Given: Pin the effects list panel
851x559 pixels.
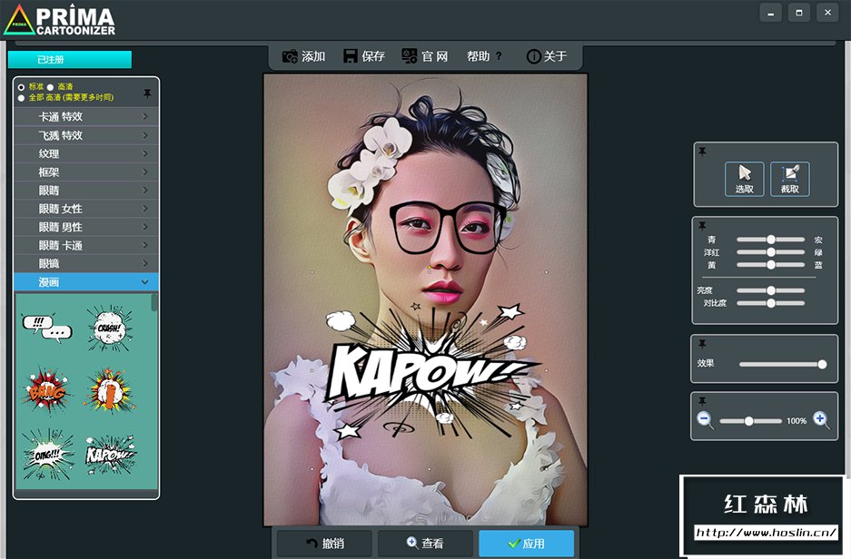Looking at the screenshot, I should tap(147, 93).
